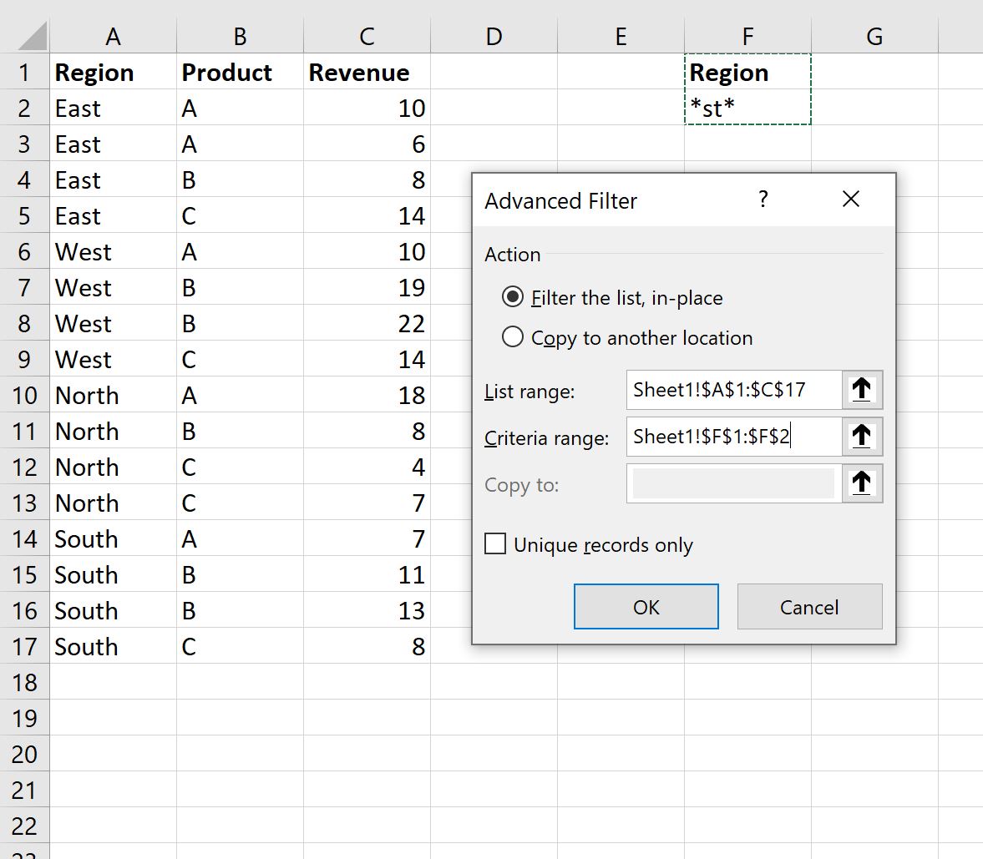Screen dimensions: 983x859
Task: Enable 'Copy to another location' option
Action: tap(511, 336)
